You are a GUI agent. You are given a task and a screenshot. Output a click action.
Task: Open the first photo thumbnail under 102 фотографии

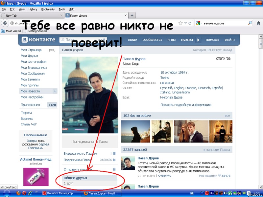point(135,131)
